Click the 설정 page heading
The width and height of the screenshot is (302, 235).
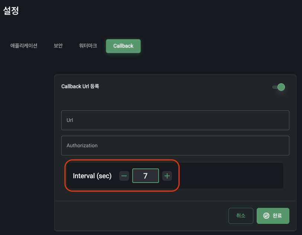(x=11, y=11)
